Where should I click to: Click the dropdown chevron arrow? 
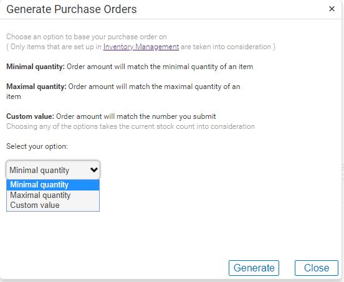coord(94,169)
